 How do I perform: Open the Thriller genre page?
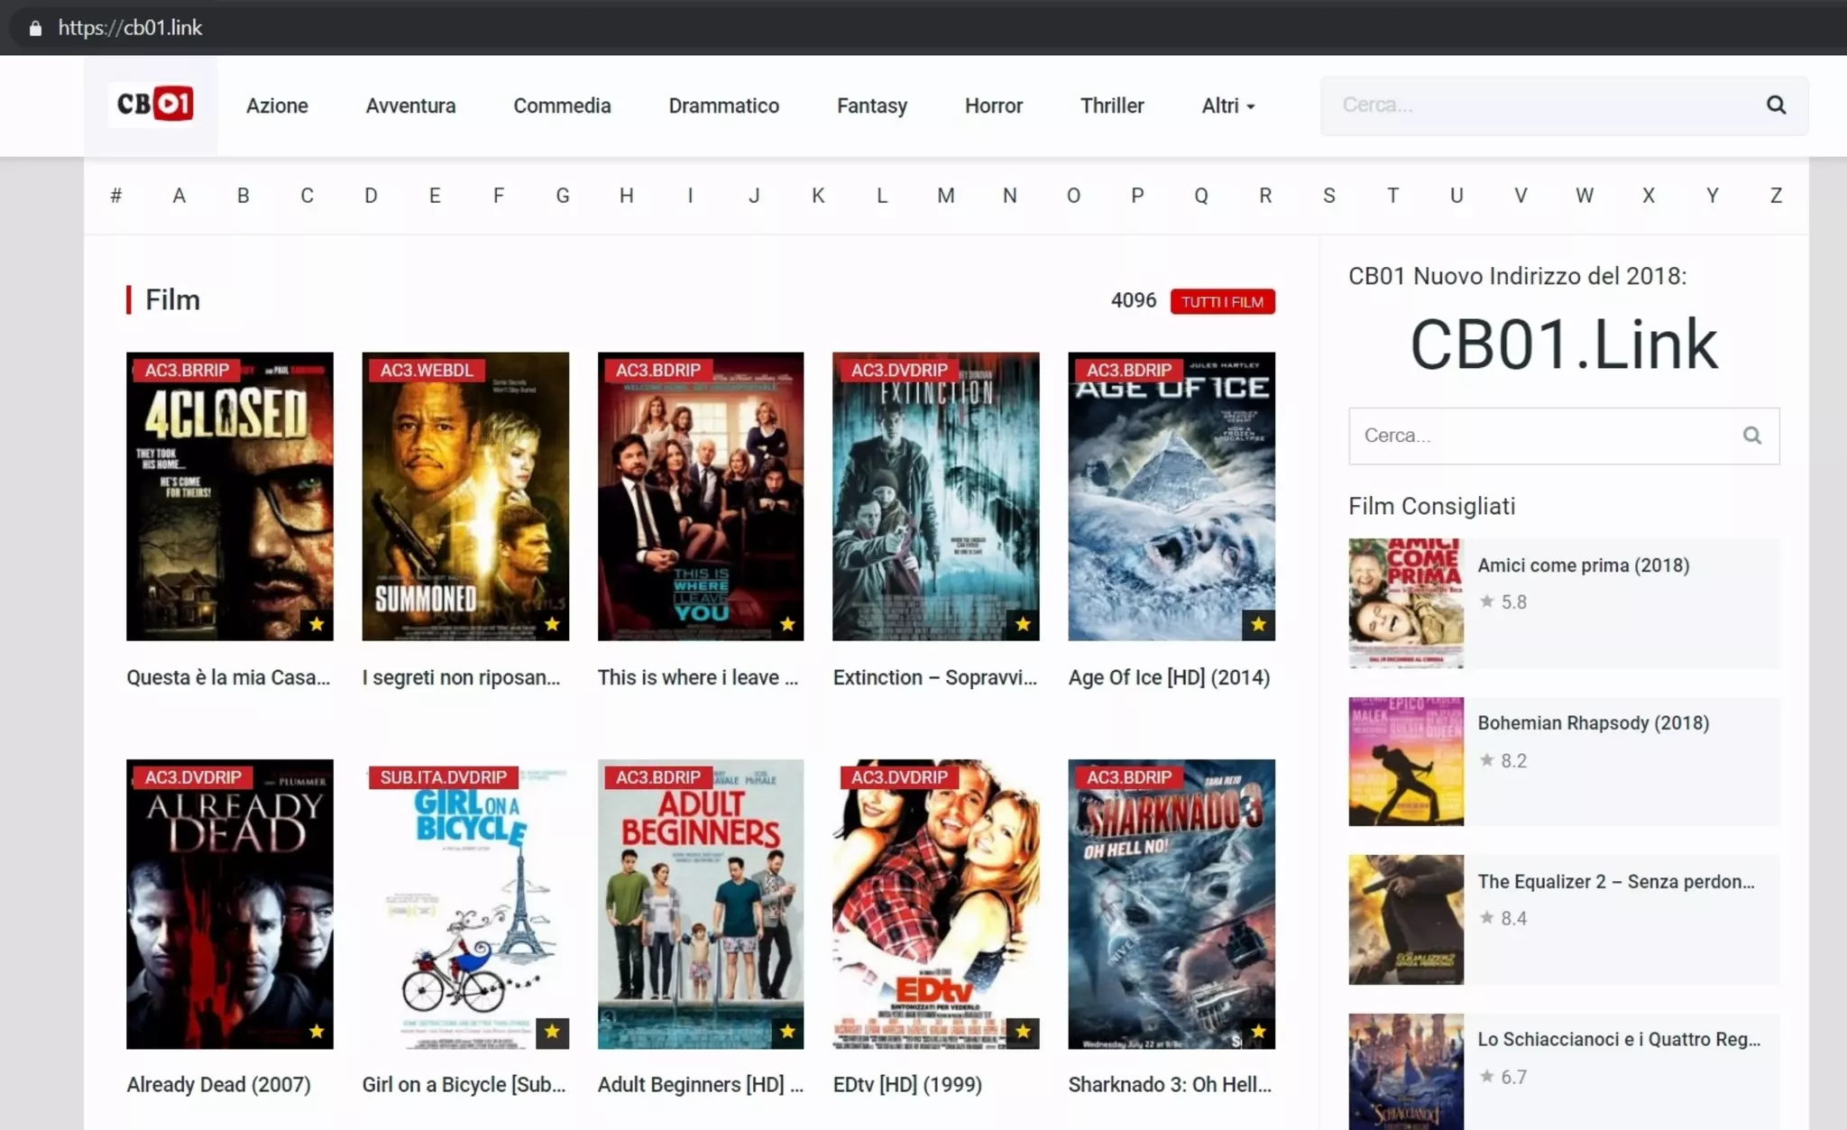(1111, 106)
